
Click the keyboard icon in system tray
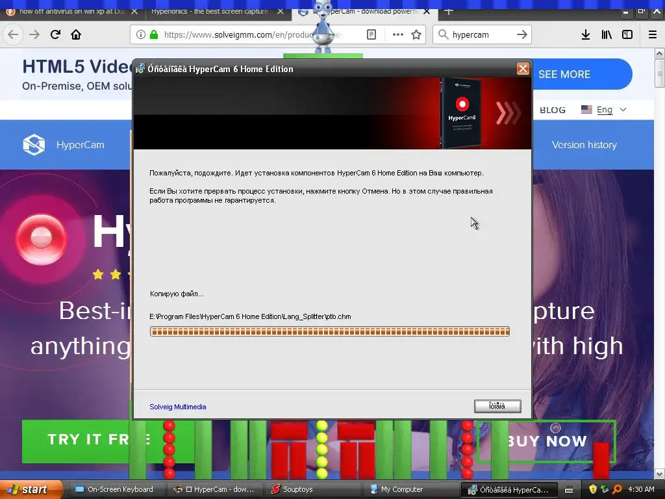pyautogui.click(x=569, y=490)
